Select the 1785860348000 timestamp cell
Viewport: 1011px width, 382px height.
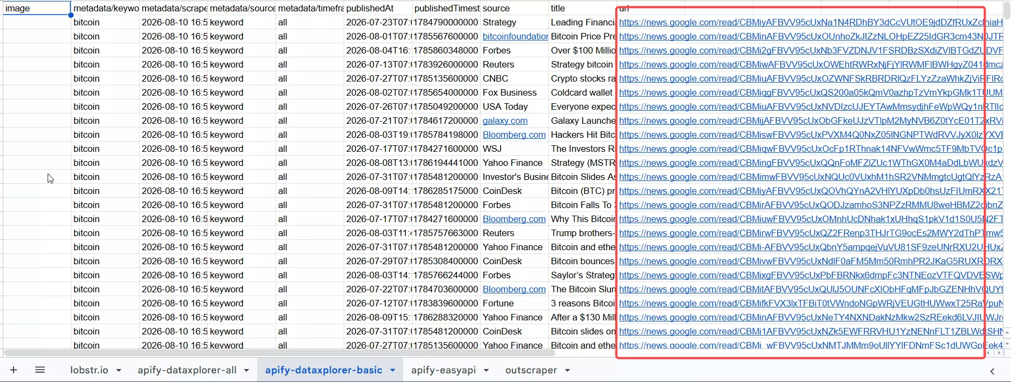click(x=447, y=50)
